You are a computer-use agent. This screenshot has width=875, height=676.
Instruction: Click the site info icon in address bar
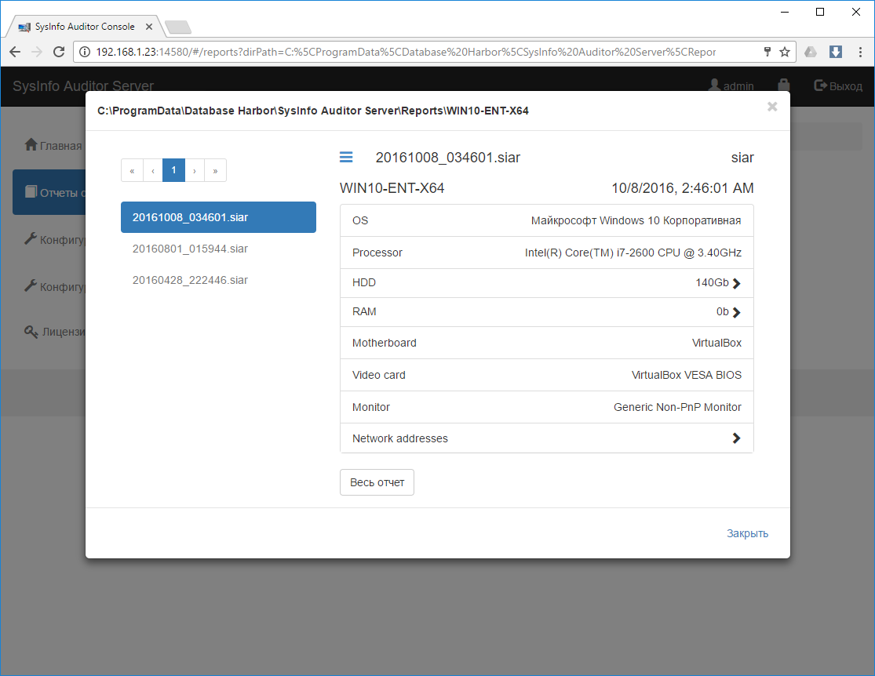point(85,52)
